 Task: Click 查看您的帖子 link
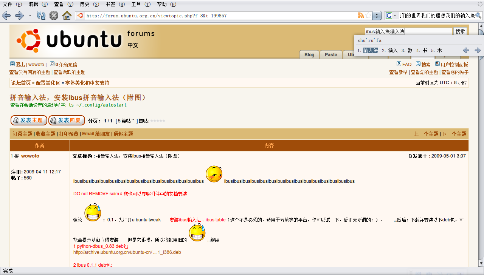[x=455, y=72]
